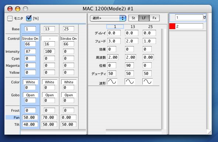Close the MAC 1200 window with the red button

point(10,9)
